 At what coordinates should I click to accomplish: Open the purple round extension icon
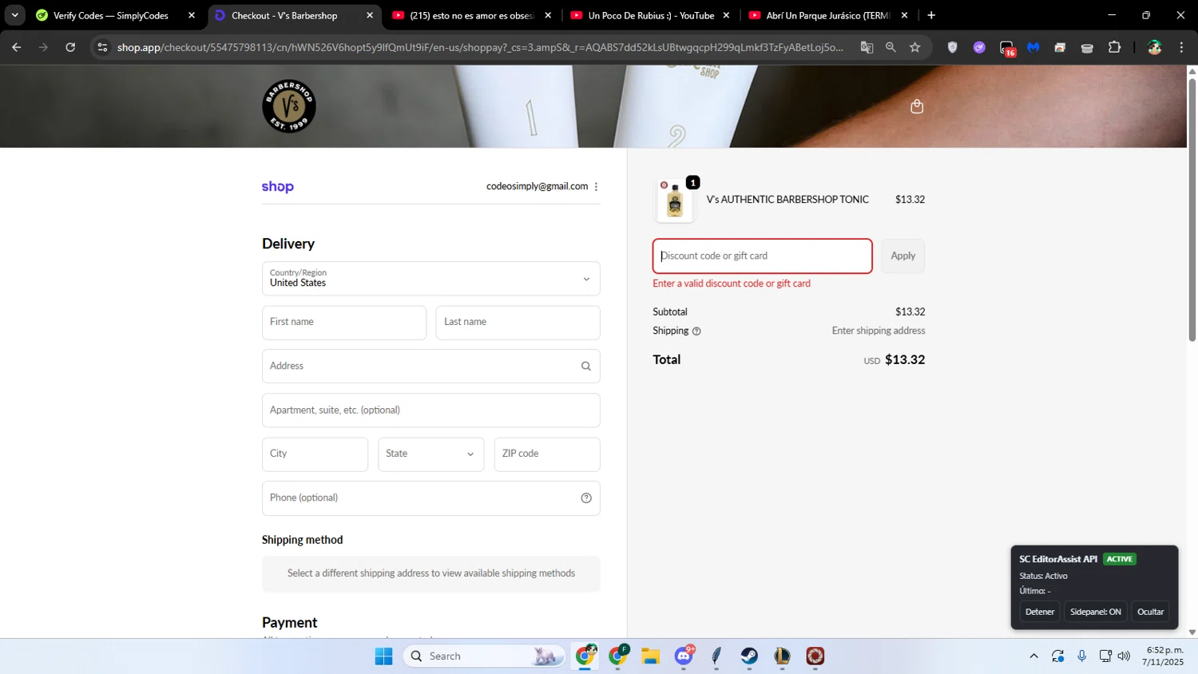tap(979, 47)
